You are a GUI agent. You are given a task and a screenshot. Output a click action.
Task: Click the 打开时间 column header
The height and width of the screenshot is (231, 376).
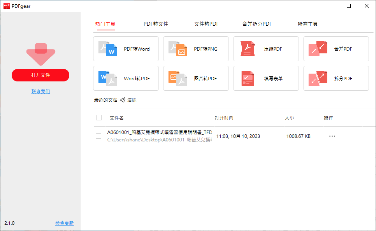(224, 118)
